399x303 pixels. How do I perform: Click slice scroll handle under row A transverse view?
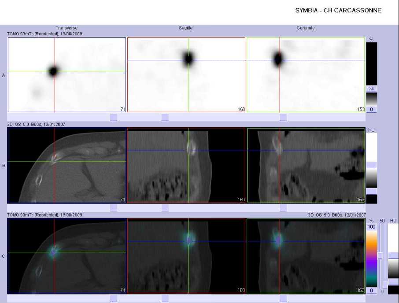pyautogui.click(x=114, y=117)
